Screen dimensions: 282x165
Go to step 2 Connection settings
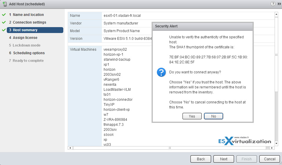[x=28, y=22]
